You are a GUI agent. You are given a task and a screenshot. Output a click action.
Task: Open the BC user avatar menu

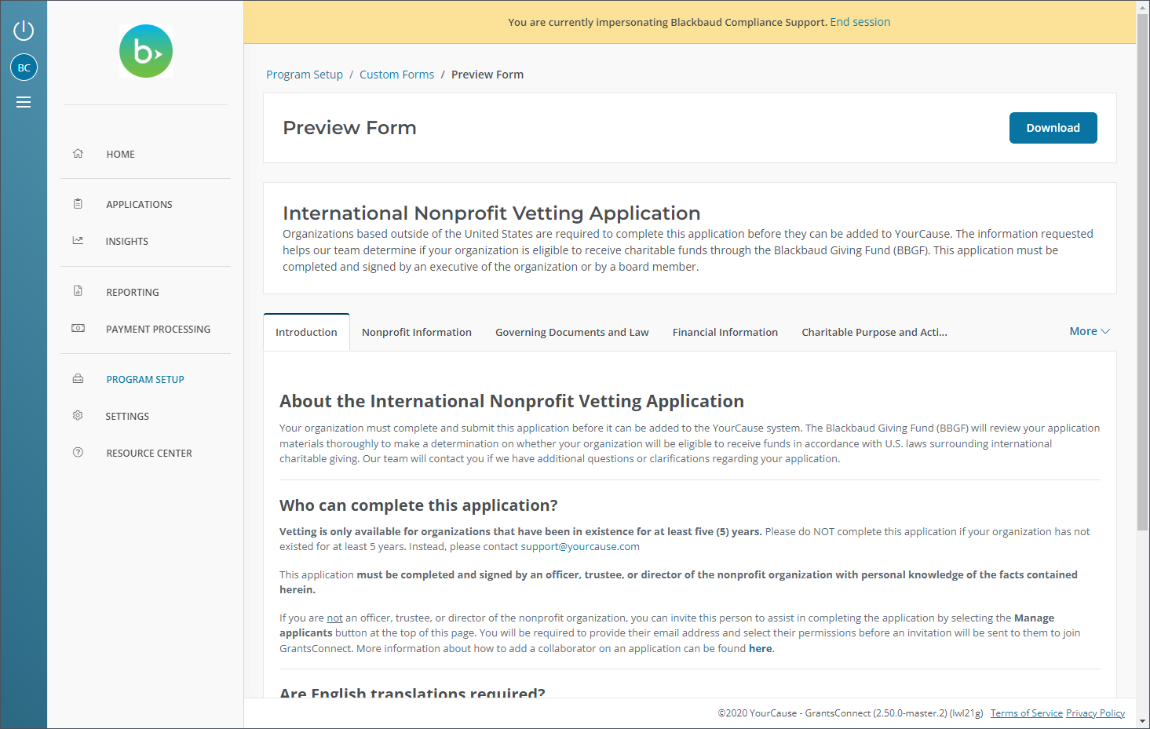click(24, 67)
